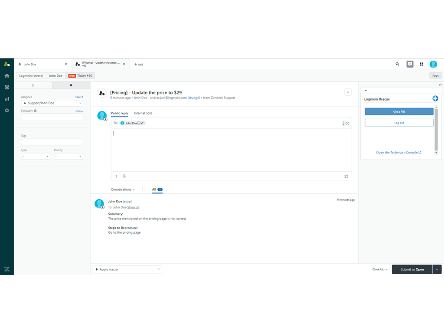The height and width of the screenshot is (333, 444).
Task: Switch to the Internal note tab
Action: click(143, 113)
